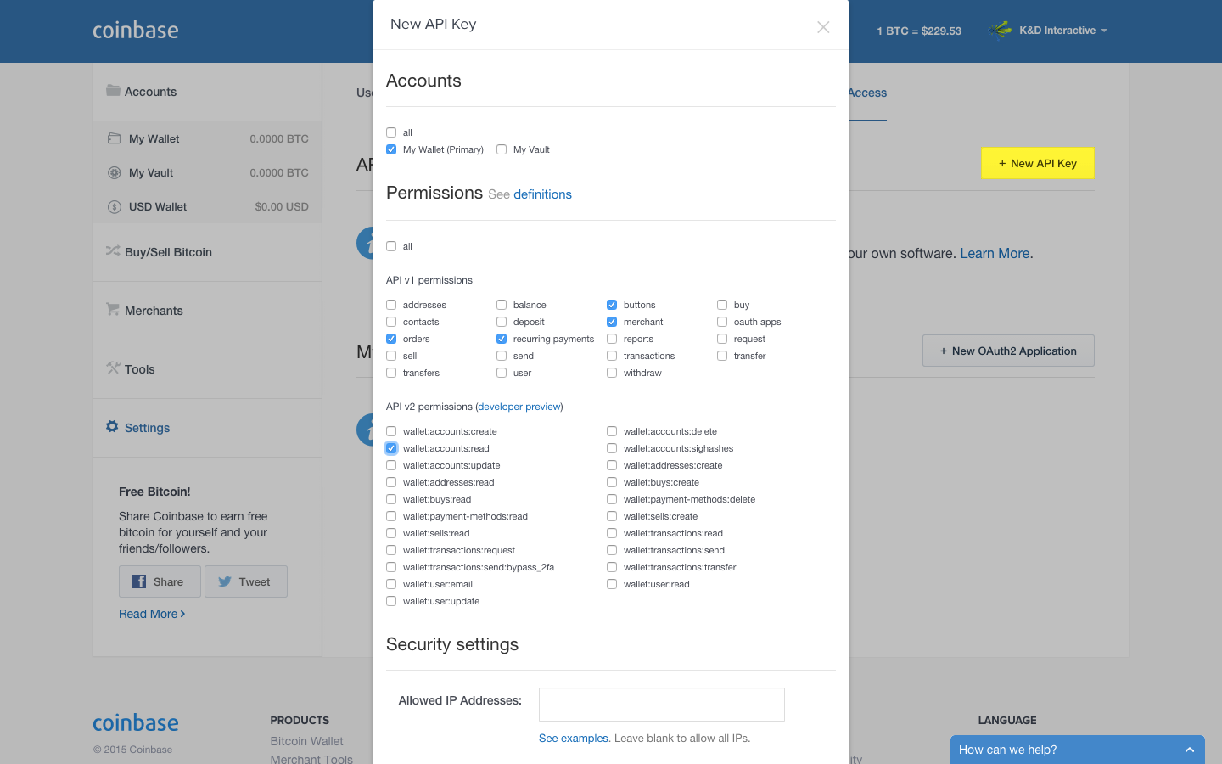
Task: Select the Merchants shopping cart icon
Action: point(113,310)
